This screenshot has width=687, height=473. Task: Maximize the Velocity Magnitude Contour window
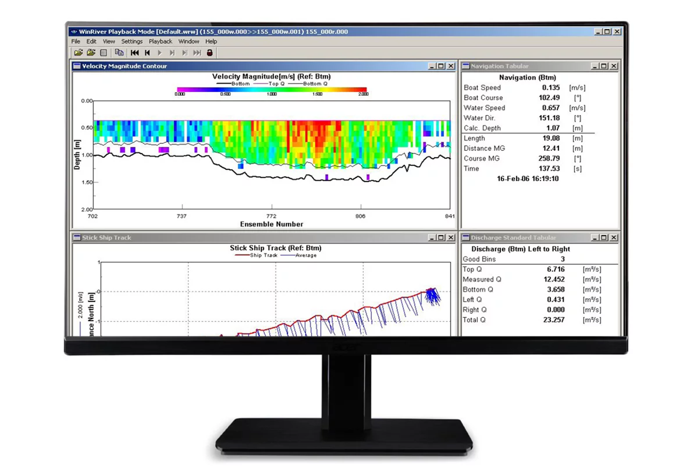pyautogui.click(x=441, y=66)
